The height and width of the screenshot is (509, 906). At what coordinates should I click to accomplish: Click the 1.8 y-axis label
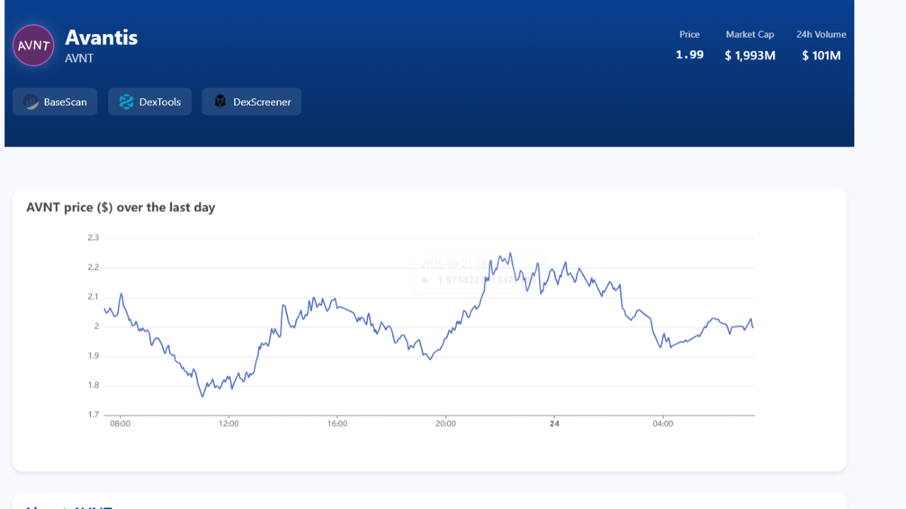[x=93, y=386]
